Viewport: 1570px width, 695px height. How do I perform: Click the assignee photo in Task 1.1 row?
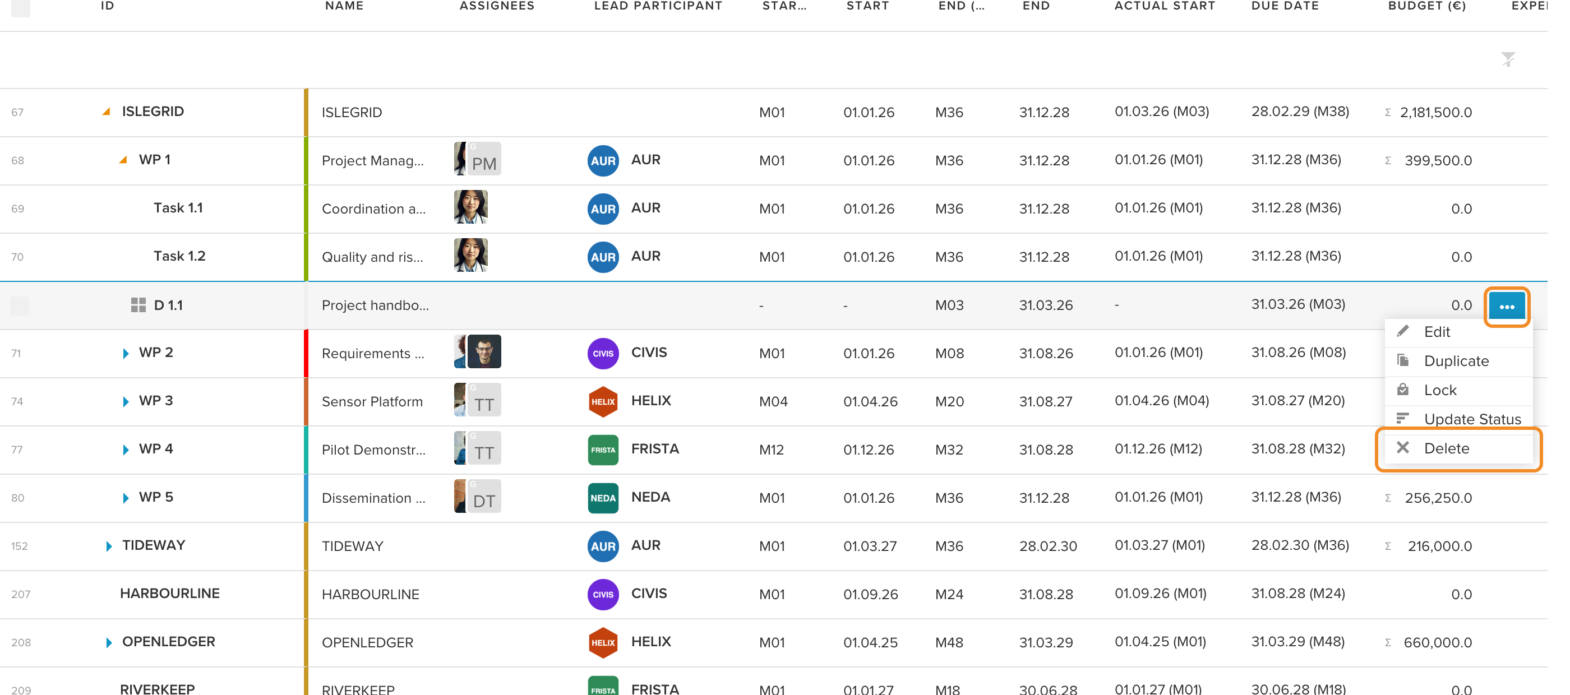pos(470,206)
